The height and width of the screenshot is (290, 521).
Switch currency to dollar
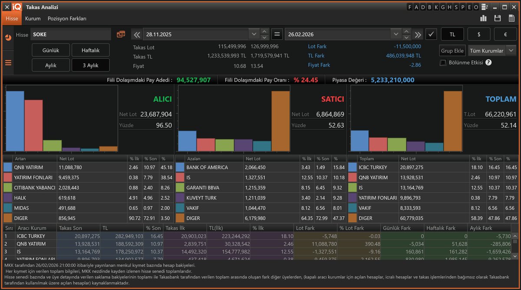(479, 34)
